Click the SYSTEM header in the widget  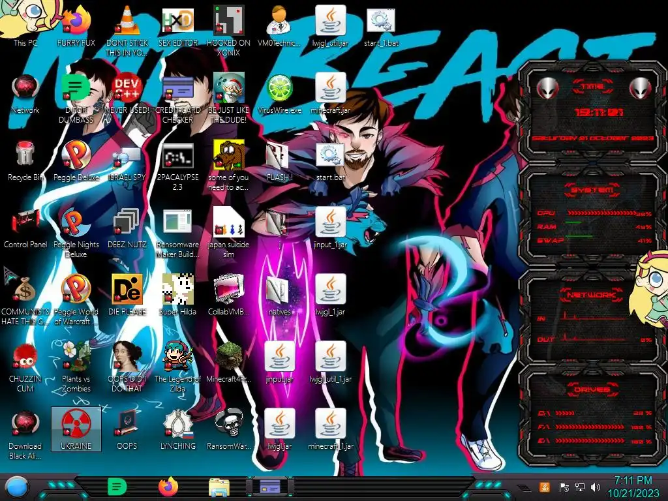[592, 190]
